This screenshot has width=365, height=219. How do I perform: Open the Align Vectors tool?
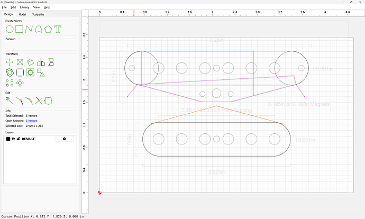pyautogui.click(x=31, y=72)
